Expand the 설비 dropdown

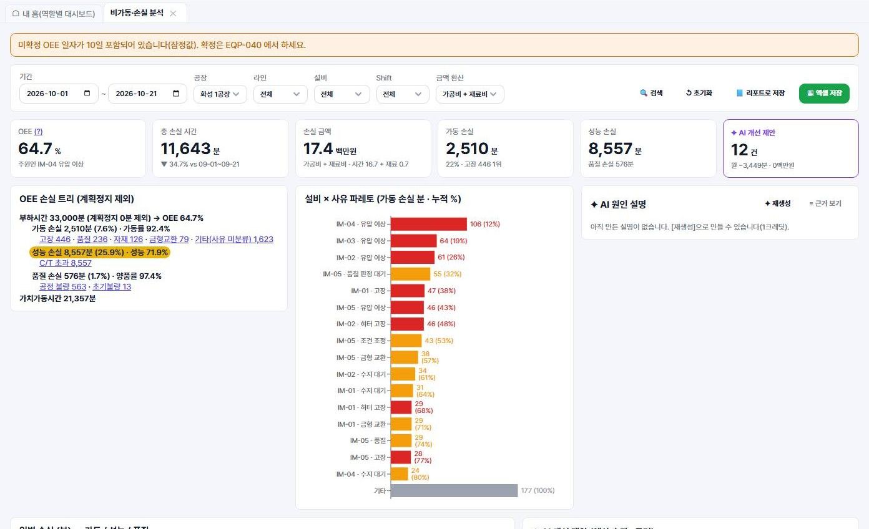[x=341, y=94]
